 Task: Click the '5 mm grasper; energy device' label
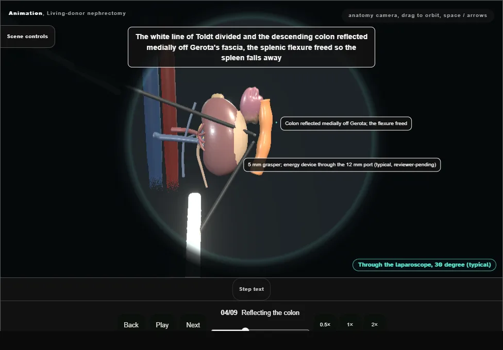pos(342,165)
